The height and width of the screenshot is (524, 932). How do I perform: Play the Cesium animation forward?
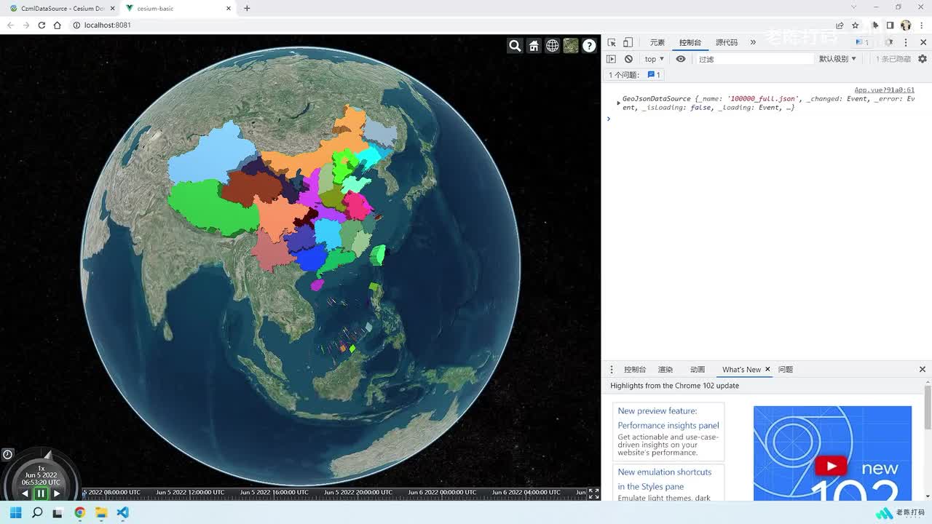[x=57, y=493]
